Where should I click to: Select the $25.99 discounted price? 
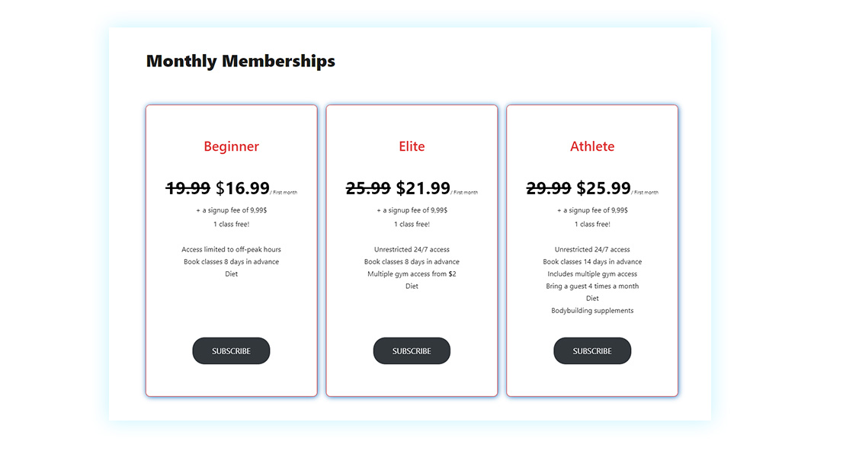point(604,187)
